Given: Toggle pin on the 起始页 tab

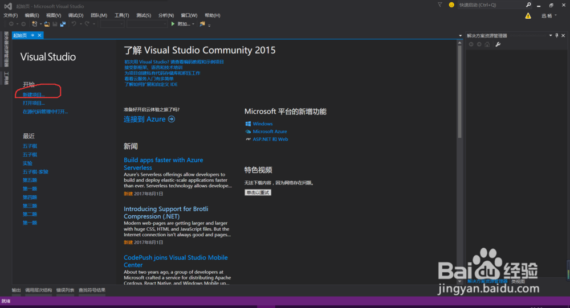Looking at the screenshot, I should click(x=32, y=35).
